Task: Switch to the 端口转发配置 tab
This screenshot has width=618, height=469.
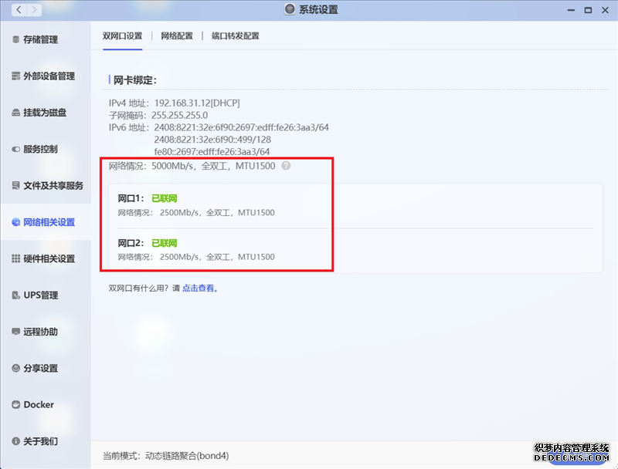Action: (x=236, y=35)
